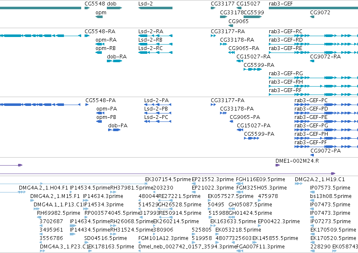Select the CG33178 gene label
This screenshot has width=358, height=253.
[x=232, y=13]
